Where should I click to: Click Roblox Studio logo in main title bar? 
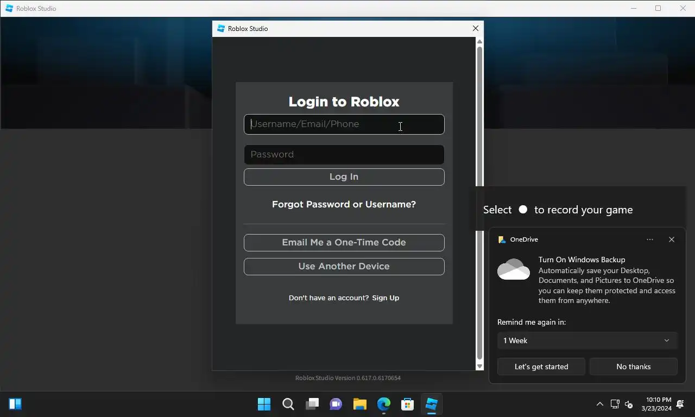point(9,8)
